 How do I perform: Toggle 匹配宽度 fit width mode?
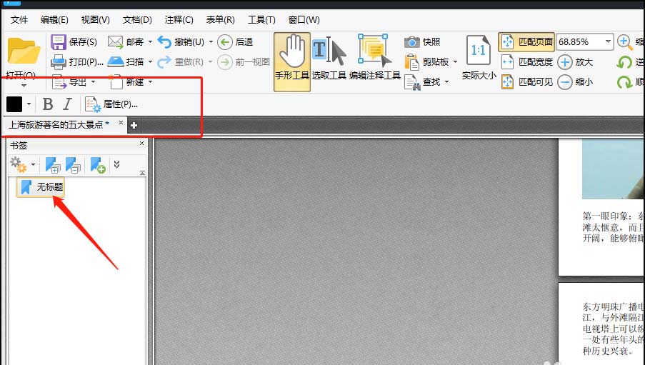coord(526,62)
